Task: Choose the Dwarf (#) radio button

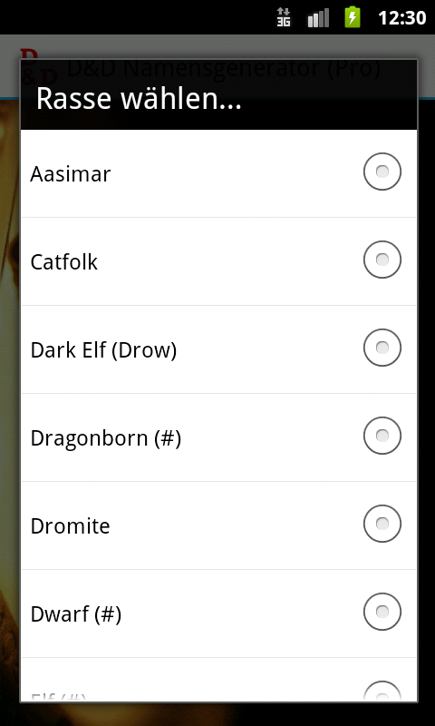Action: pos(382,612)
